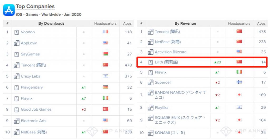Click the Lilith company name

pos(166,62)
